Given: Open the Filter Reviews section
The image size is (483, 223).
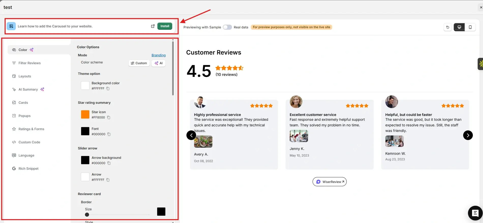Looking at the screenshot, I should pyautogui.click(x=30, y=63).
